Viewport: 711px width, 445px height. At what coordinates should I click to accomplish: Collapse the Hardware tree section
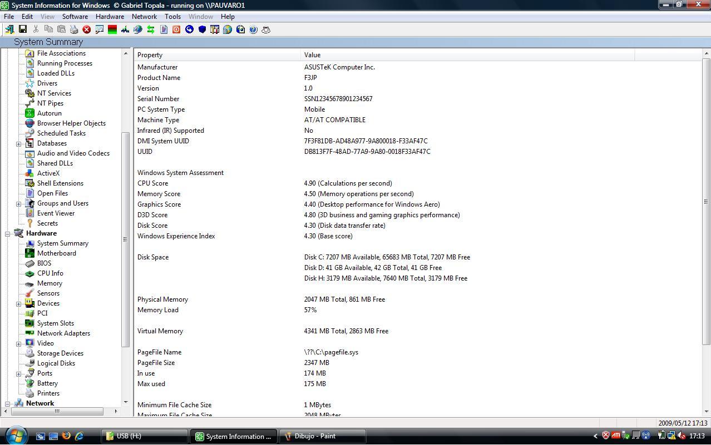click(x=8, y=233)
